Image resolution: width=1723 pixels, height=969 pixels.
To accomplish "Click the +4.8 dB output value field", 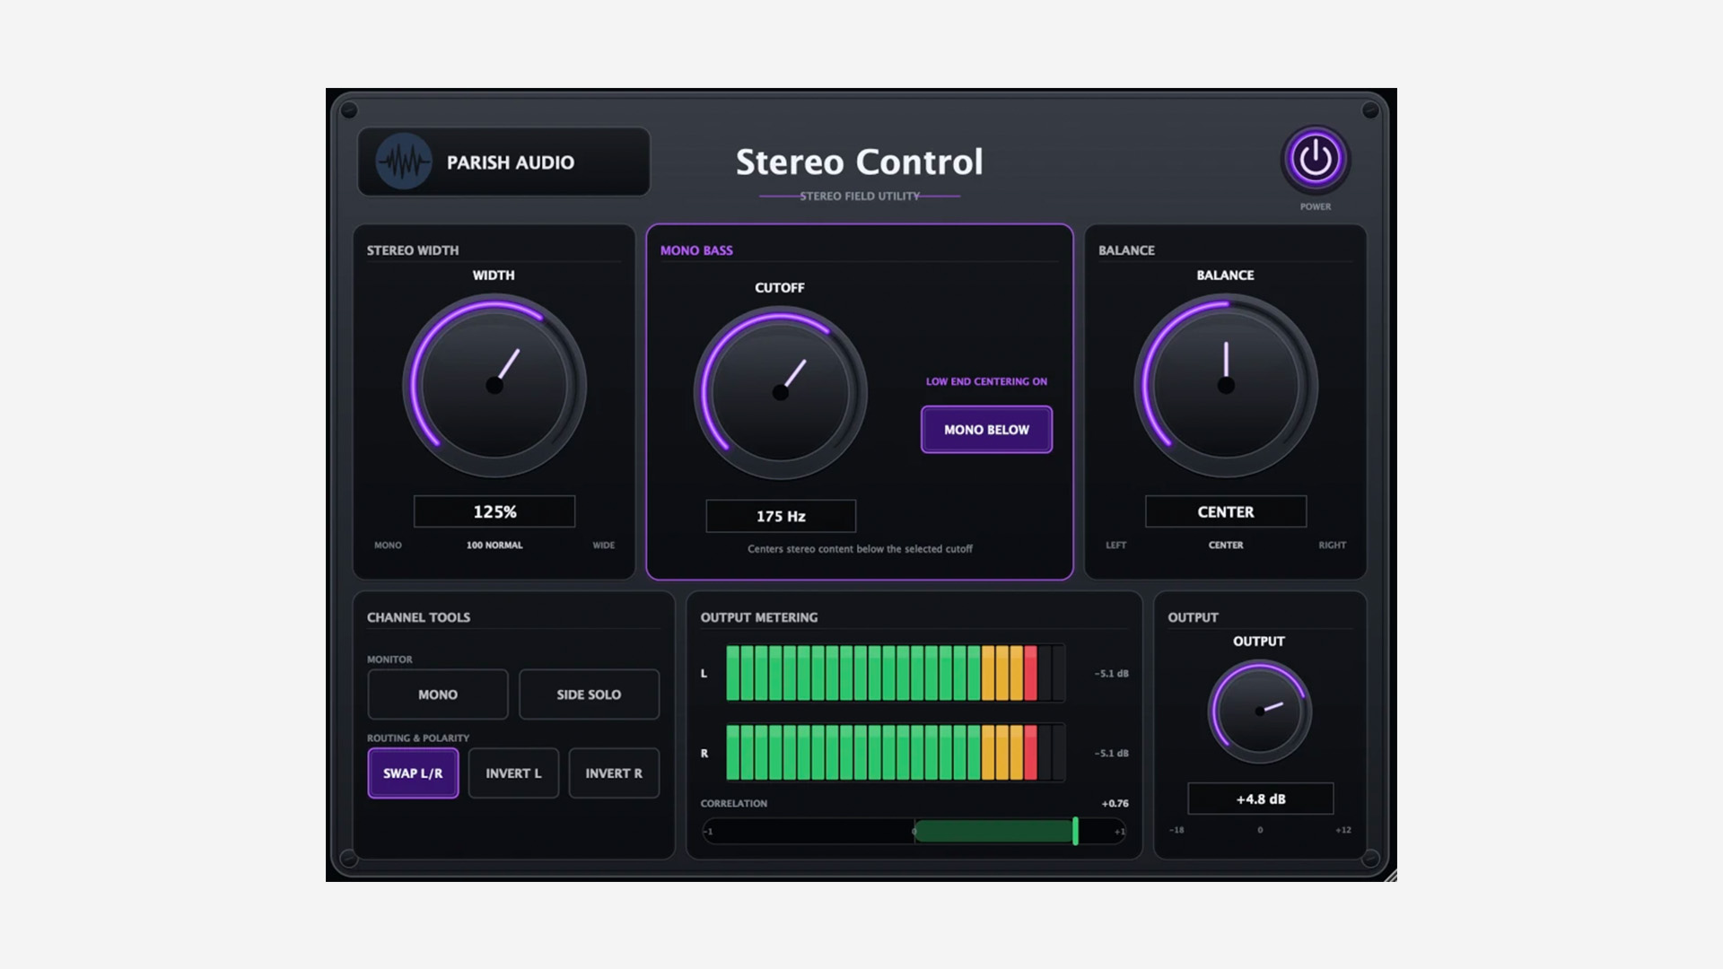I will pyautogui.click(x=1261, y=799).
